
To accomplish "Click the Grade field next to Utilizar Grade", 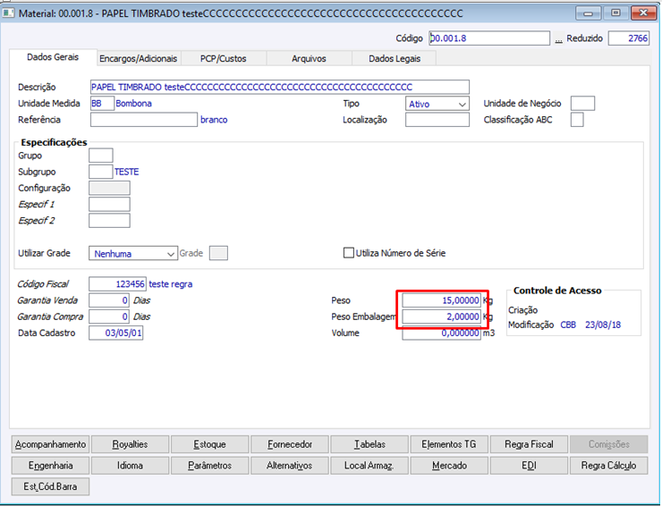I will pyautogui.click(x=218, y=253).
